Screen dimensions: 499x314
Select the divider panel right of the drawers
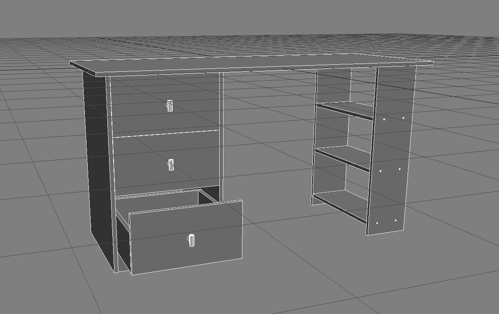(x=221, y=137)
